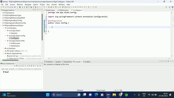
Task: Click Package Explorer vertical scrollbar
Action: 42,27
